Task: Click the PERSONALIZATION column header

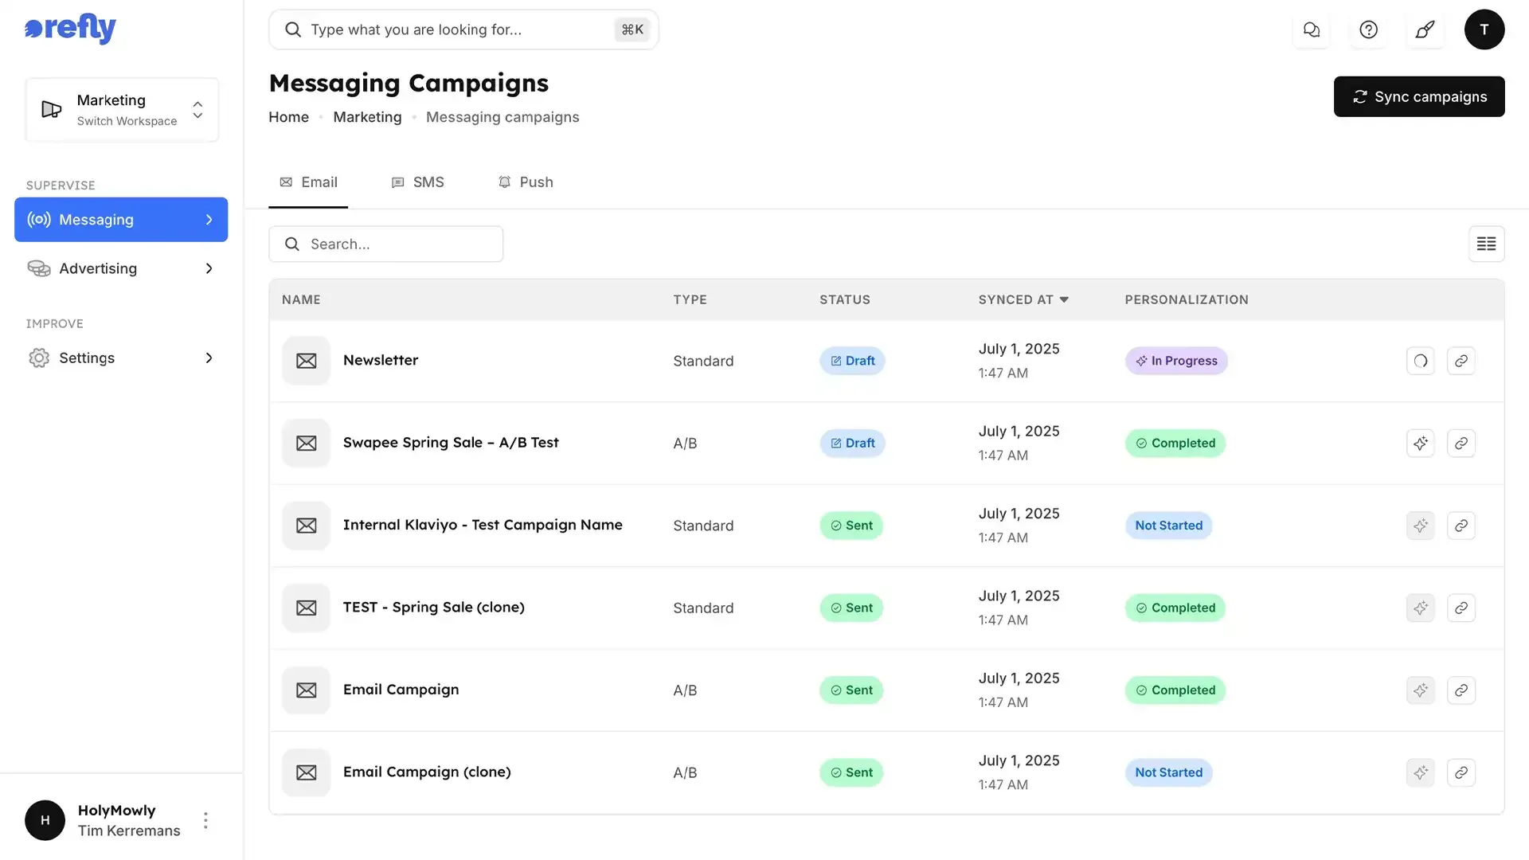Action: [x=1187, y=299]
